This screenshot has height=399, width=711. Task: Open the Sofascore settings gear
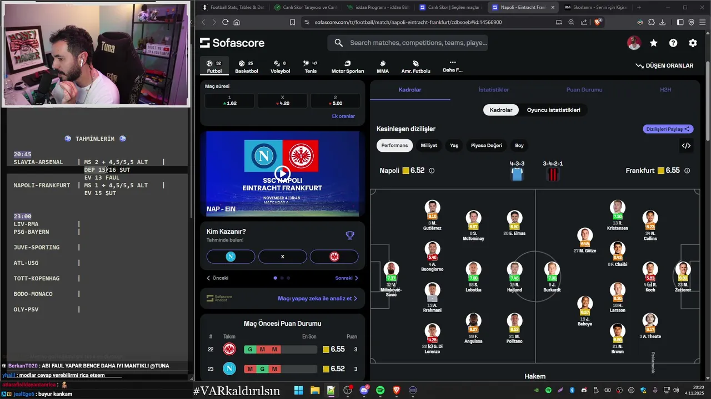coord(693,43)
